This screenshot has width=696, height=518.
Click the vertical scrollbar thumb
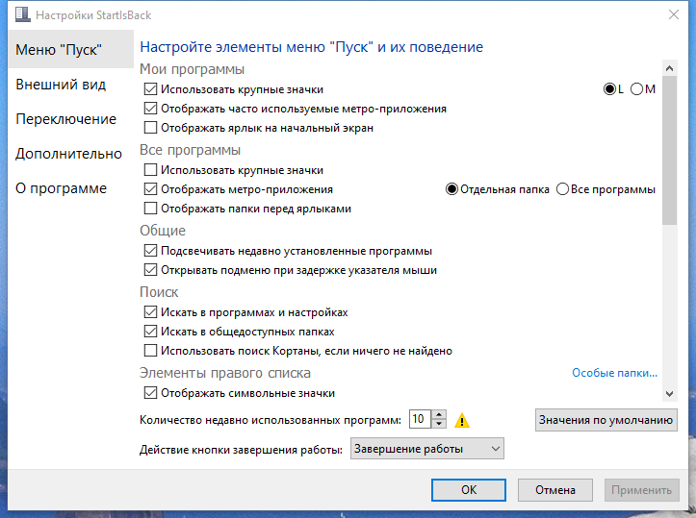[x=669, y=151]
